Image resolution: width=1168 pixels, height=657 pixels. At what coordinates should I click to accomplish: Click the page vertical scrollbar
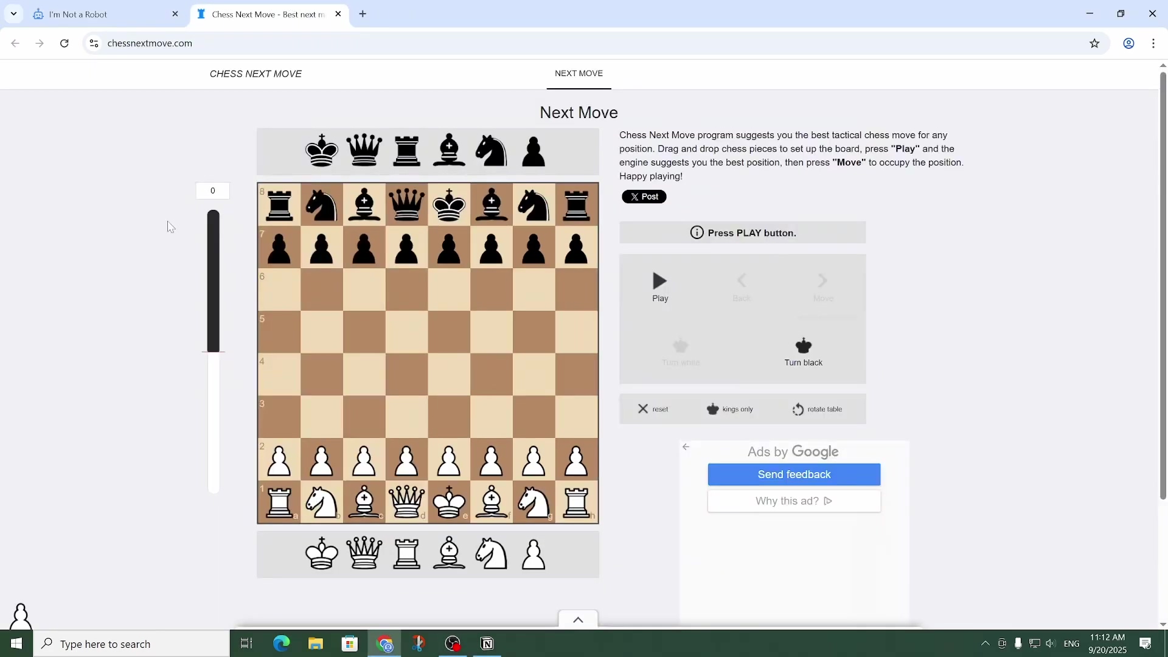[1163, 286]
